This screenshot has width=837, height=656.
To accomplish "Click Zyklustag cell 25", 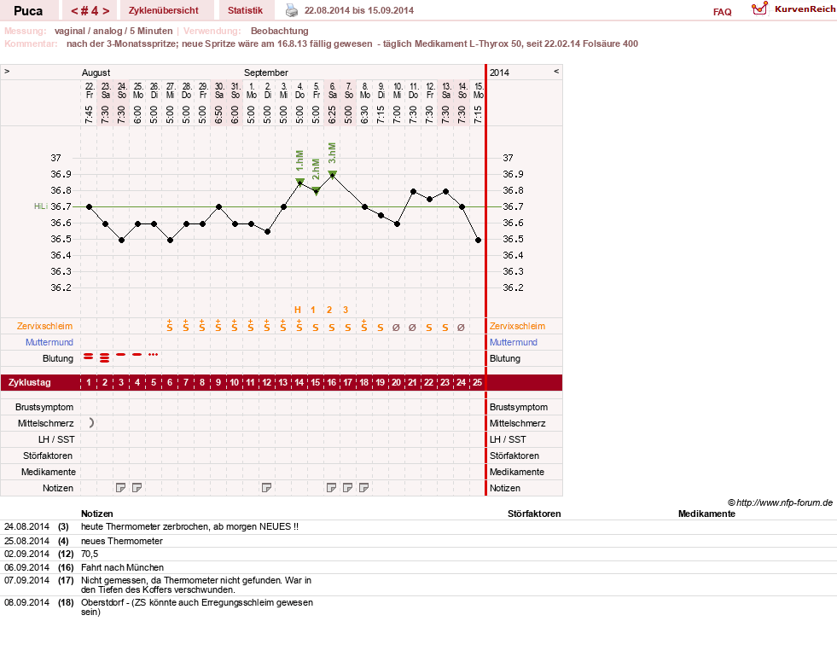I will coord(477,382).
